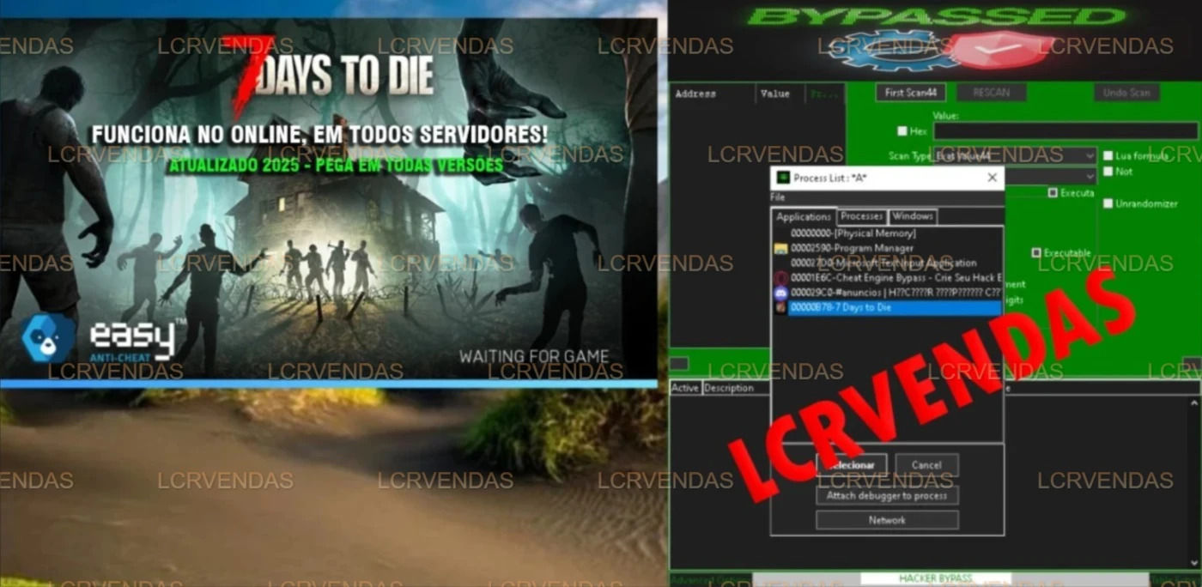The image size is (1202, 587).
Task: Switch to the Applications tab
Action: click(804, 217)
